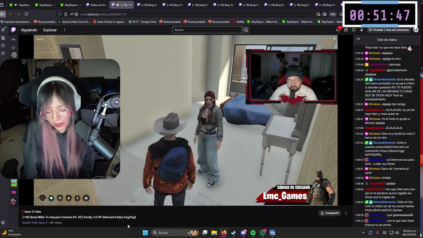Open the Twitch whispers envelope icon
Viewport: 423px width, 238px height.
coord(346,30)
